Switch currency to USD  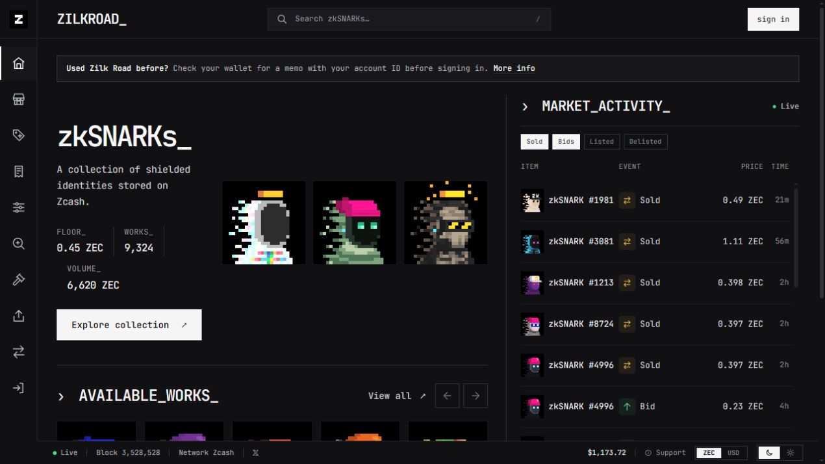point(733,453)
